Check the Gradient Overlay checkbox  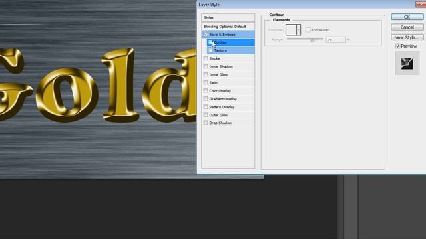pyautogui.click(x=206, y=99)
